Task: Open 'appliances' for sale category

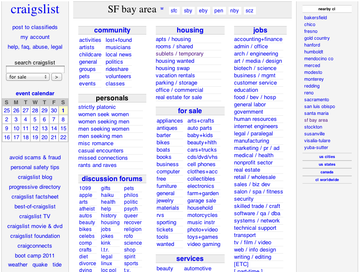Action: click(169, 121)
